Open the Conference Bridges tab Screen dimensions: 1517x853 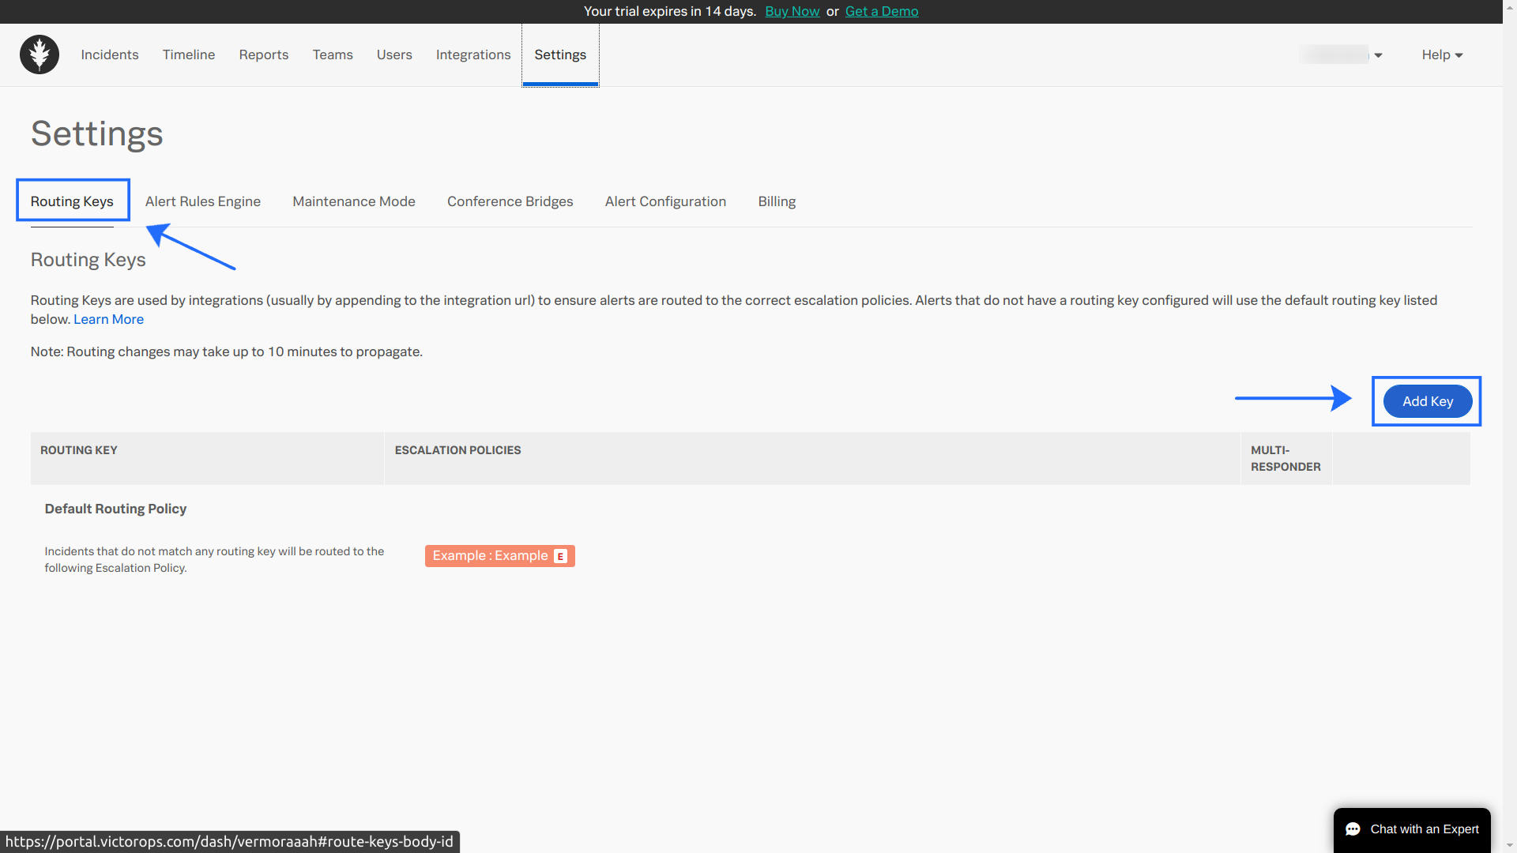coord(510,201)
